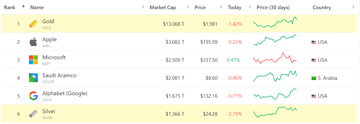Open the Alphabet (Google) link
The width and height of the screenshot is (360, 124).
click(65, 94)
